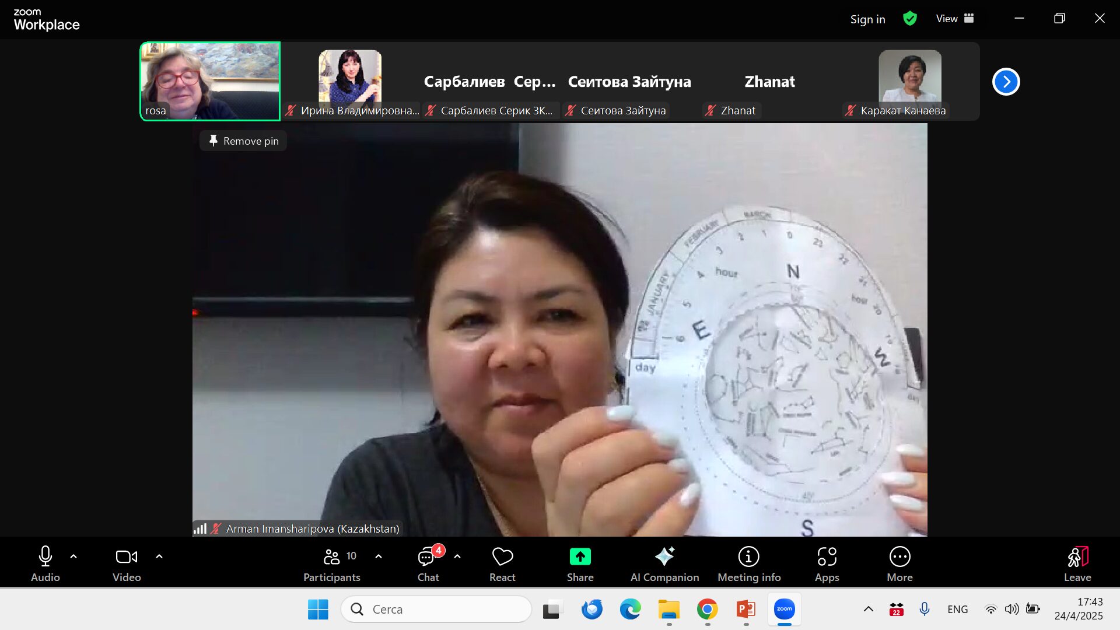This screenshot has width=1120, height=630.
Task: Open the Chat panel with 4 unread messages
Action: 428,563
